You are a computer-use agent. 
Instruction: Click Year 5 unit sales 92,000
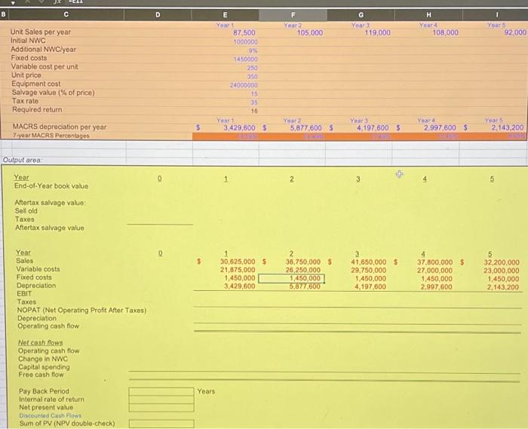point(515,32)
